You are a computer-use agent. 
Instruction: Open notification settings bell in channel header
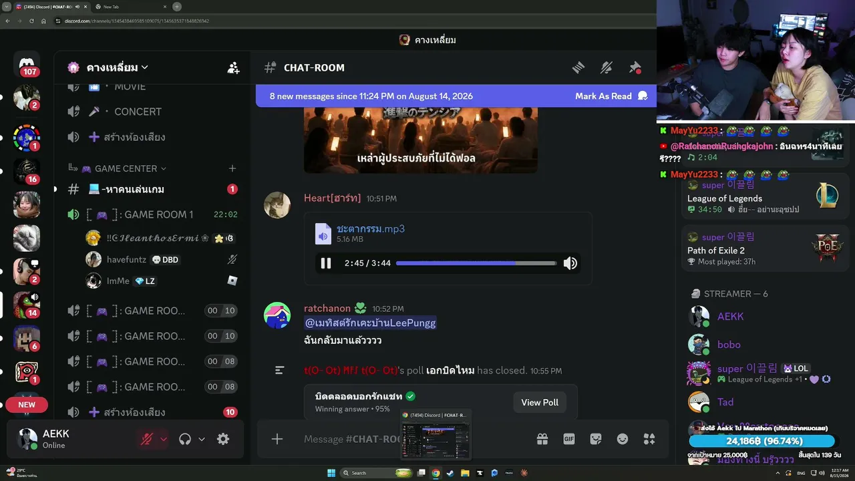click(x=607, y=67)
